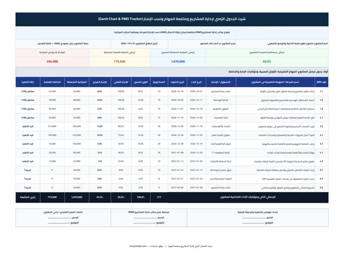Screen dimensions: 341x264
Task: Click status 'قيد التنفيذ' in row 3.2
Action: [x=28, y=144]
